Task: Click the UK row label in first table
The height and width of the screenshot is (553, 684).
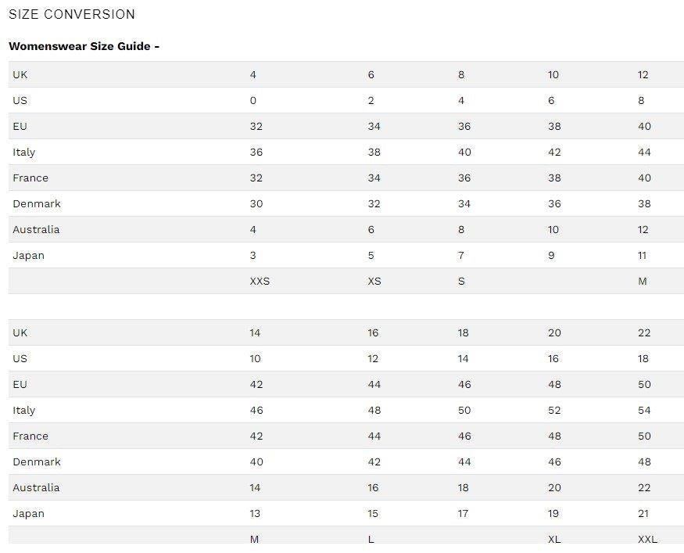Action: 20,75
